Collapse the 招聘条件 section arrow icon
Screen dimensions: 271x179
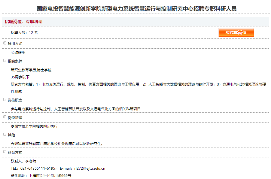pos(5,60)
